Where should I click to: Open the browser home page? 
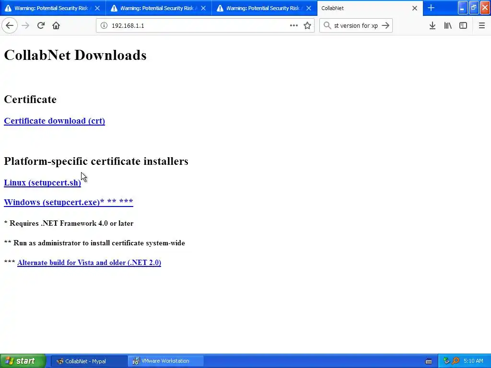(56, 26)
